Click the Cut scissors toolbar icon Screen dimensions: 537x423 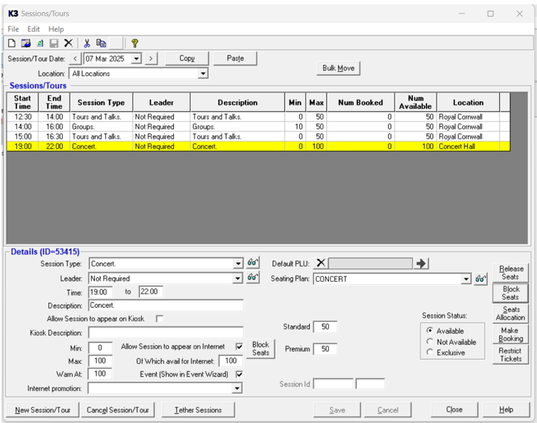point(88,43)
